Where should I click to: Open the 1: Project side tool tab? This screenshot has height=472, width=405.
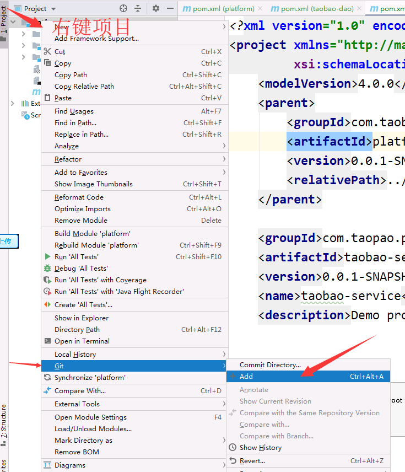pyautogui.click(x=4, y=24)
